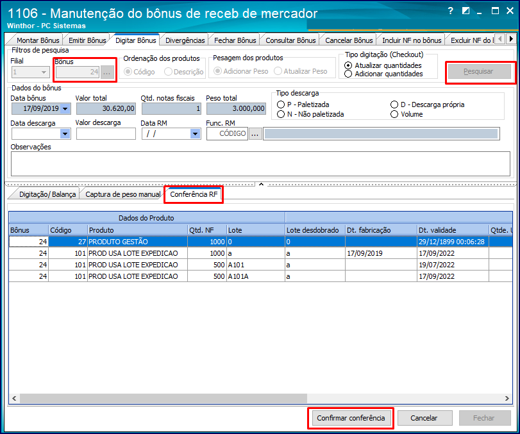This screenshot has width=520, height=434.
Task: Open Data descarga date picker
Action: [x=65, y=134]
